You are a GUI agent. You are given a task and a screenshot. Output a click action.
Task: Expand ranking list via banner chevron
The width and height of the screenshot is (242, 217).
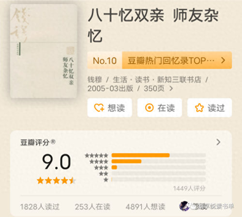tap(223, 60)
